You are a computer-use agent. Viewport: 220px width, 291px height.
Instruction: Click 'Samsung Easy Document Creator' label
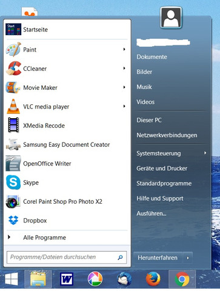[66, 145]
